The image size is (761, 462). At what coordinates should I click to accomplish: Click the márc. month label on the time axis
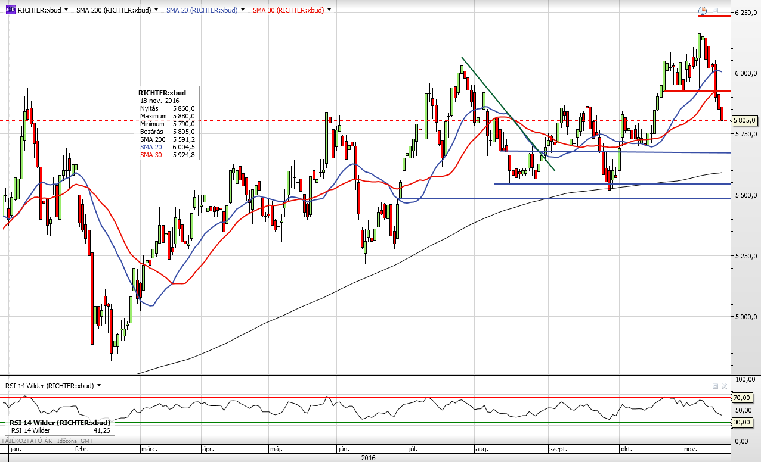(151, 449)
